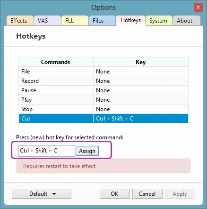This screenshot has height=209, width=207.
Task: Go to the Files tab
Action: coord(102,21)
